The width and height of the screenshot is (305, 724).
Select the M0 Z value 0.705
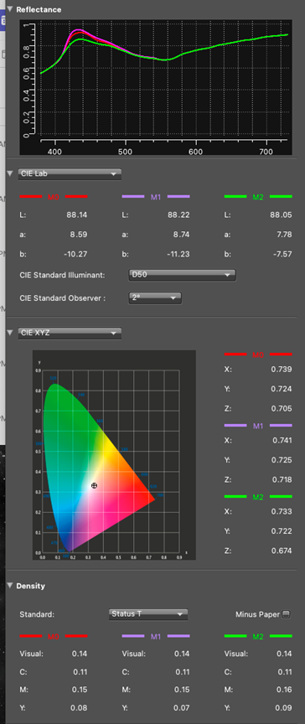282,409
